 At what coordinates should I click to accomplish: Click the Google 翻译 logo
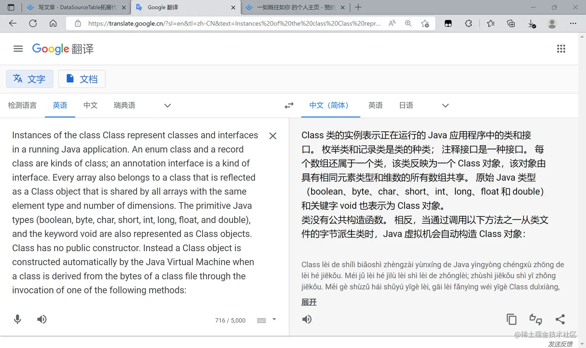click(63, 49)
